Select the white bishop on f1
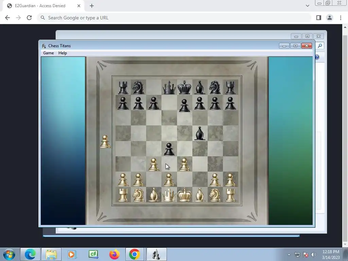 coord(199,195)
